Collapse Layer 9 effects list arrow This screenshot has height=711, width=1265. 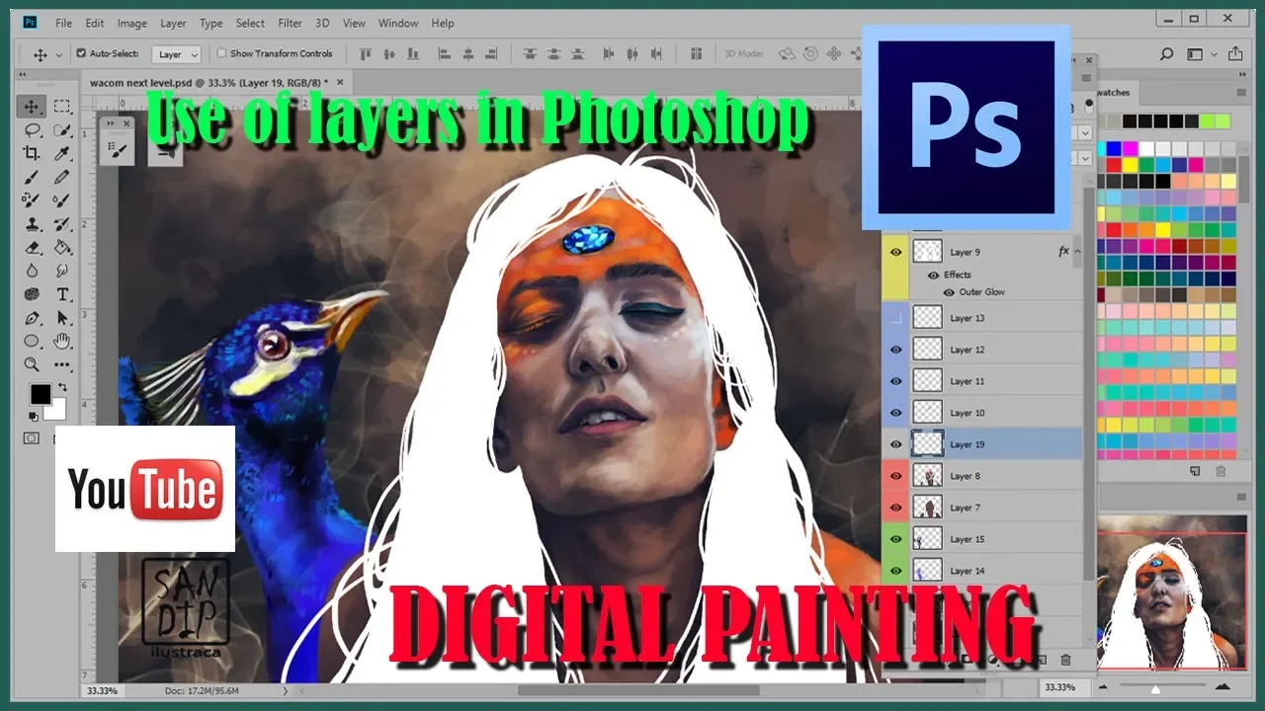click(x=1076, y=252)
